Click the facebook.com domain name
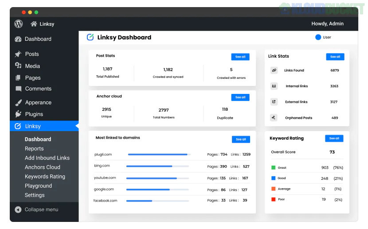This screenshot has height=229, width=368. click(105, 201)
